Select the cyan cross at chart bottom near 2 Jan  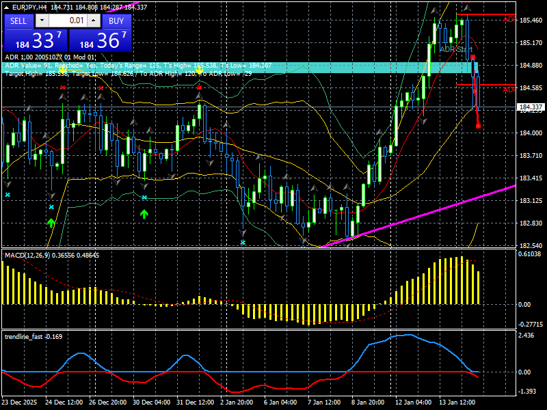point(243,243)
